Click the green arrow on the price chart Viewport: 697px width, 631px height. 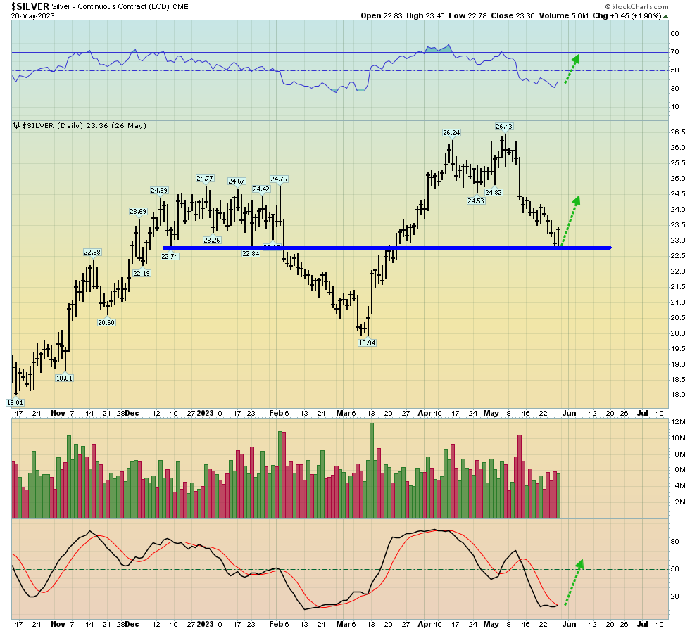pyautogui.click(x=570, y=218)
